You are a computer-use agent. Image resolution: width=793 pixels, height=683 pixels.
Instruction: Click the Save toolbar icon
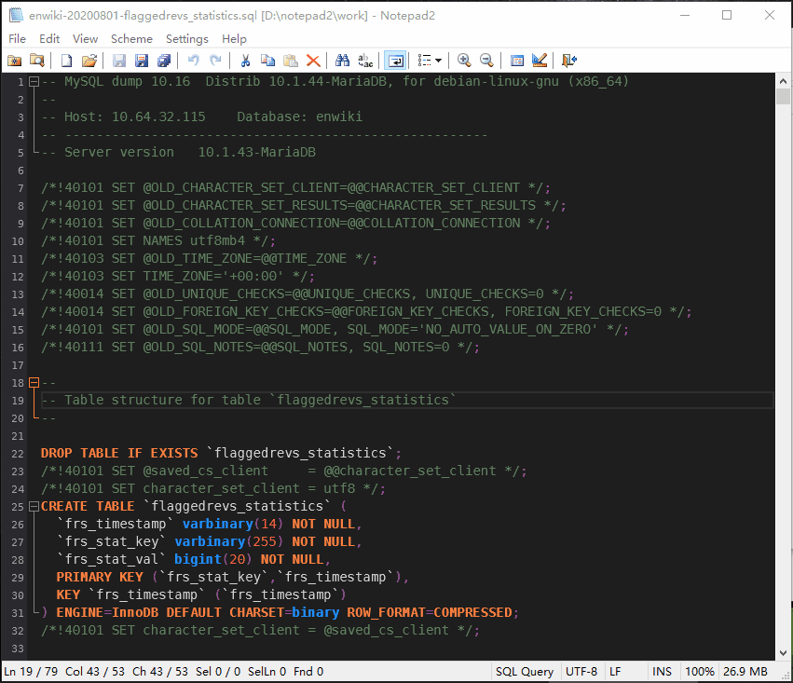coord(119,60)
